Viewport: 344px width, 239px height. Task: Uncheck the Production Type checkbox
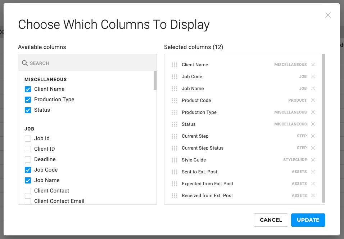[x=28, y=100]
